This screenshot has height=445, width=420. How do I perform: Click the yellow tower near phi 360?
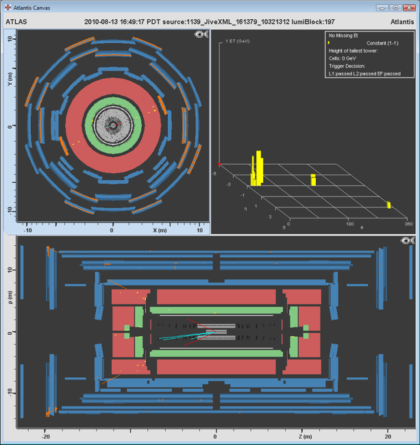[388, 205]
